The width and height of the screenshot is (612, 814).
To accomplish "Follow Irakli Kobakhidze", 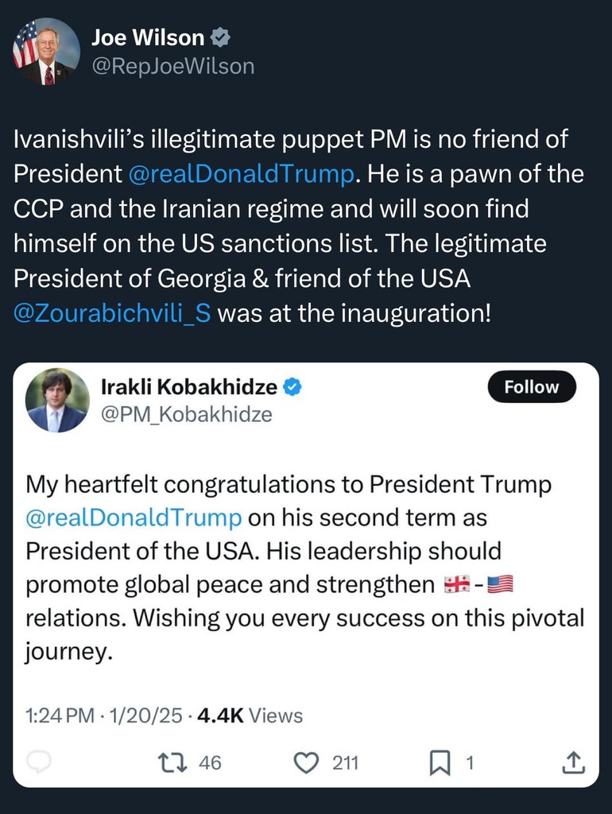I will 531,387.
